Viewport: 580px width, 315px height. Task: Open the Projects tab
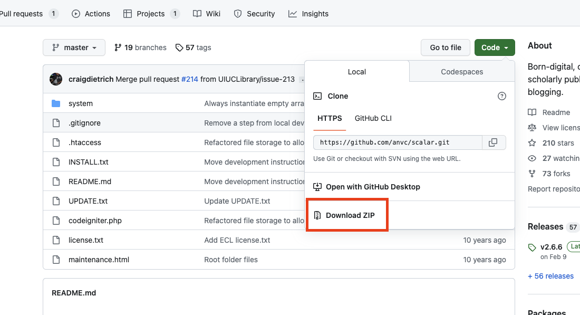pos(151,14)
